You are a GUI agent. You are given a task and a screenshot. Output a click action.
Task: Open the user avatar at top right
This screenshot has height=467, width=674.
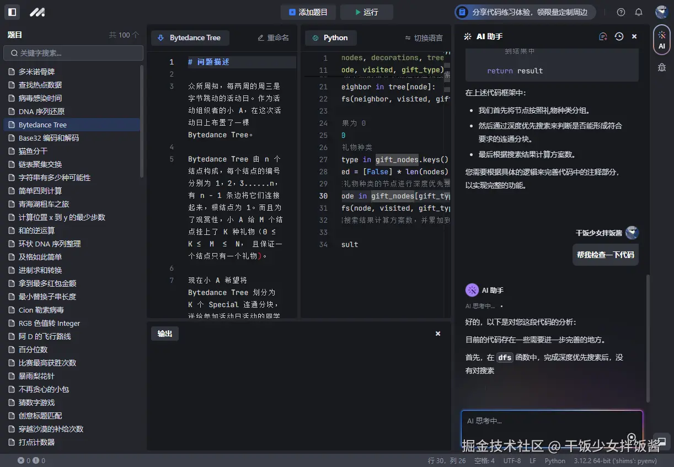click(661, 12)
